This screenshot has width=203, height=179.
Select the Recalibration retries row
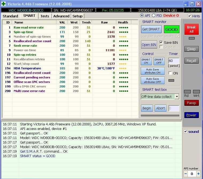[x=70, y=59]
